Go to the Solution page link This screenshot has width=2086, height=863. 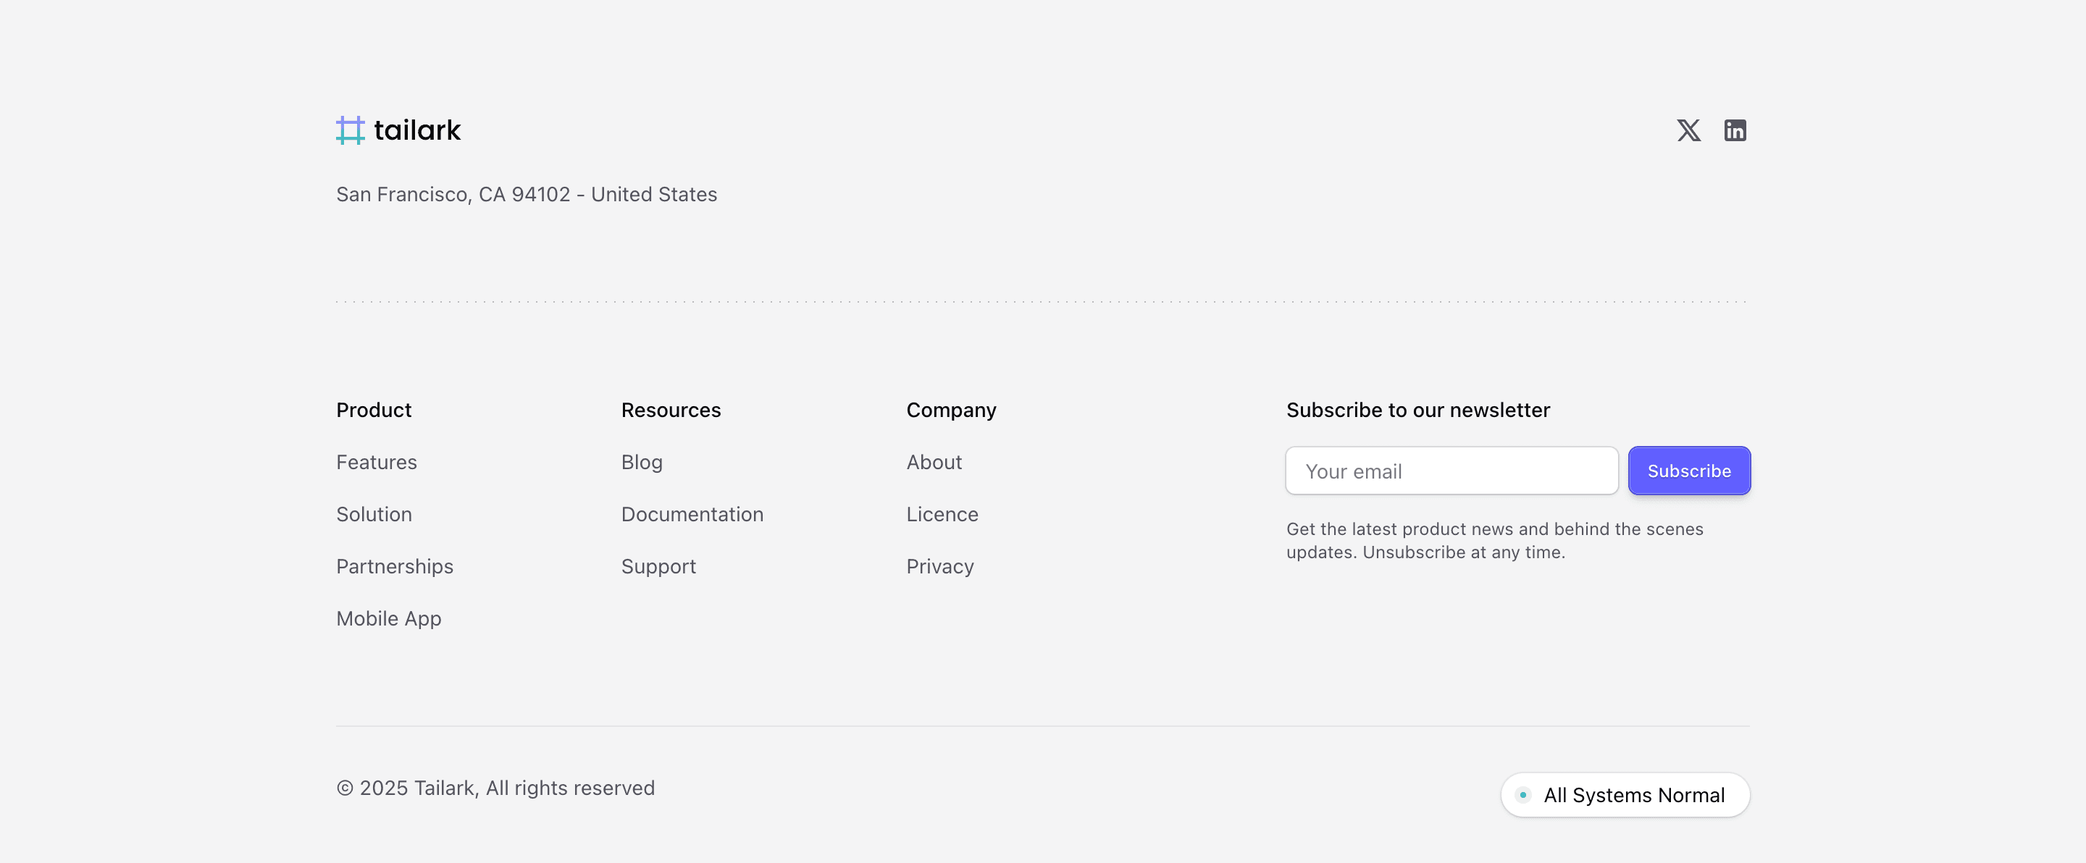click(374, 514)
